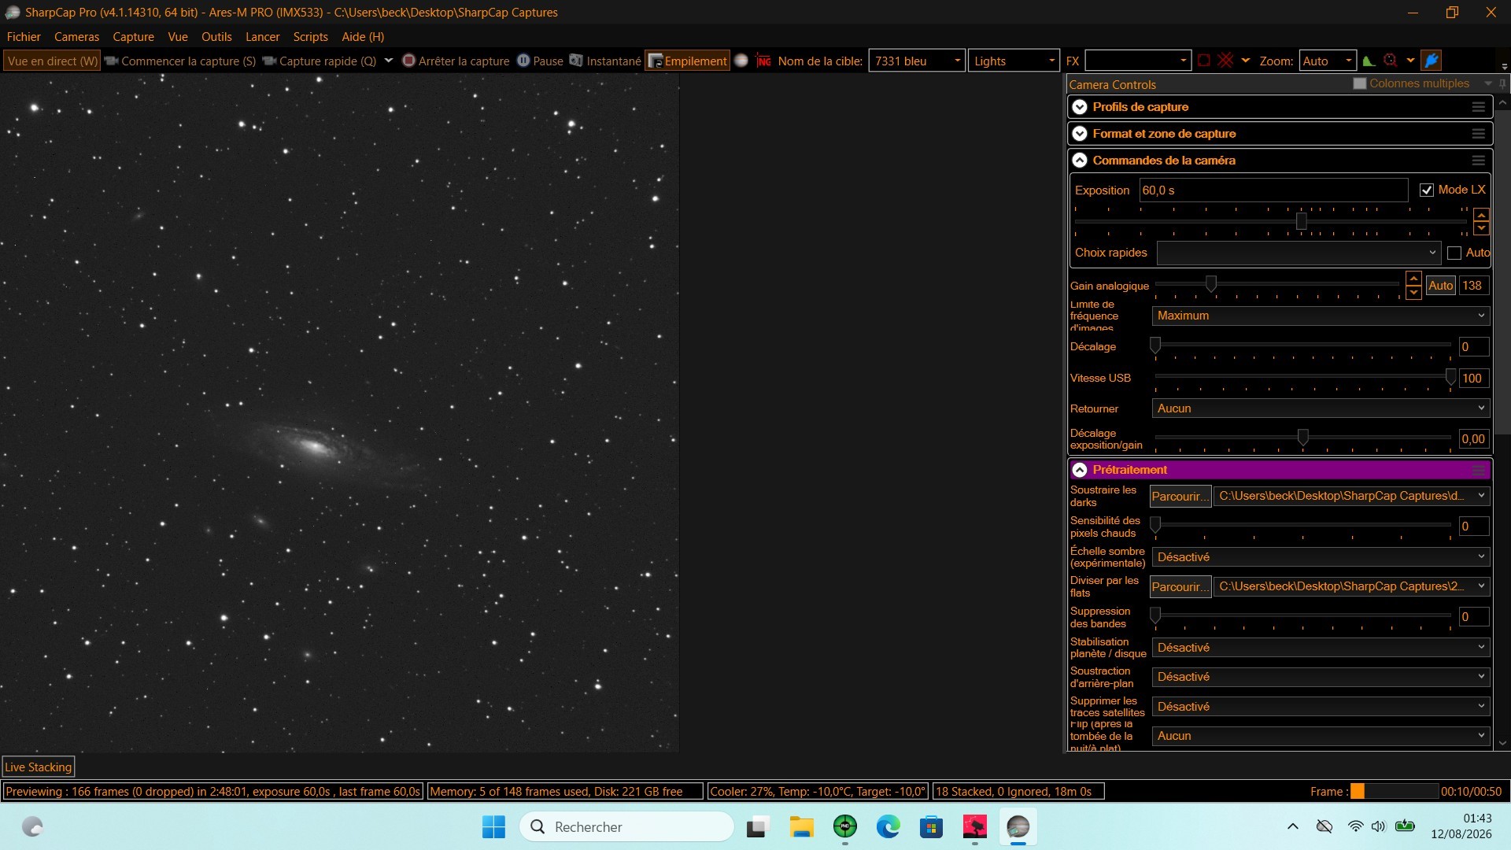Image resolution: width=1511 pixels, height=850 pixels.
Task: Click the planet icon in the toolbar
Action: pos(741,61)
